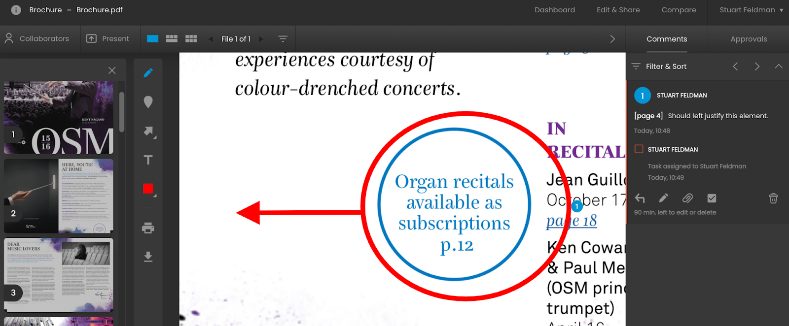
Task: Open the Stuart Feldman user dropdown
Action: [751, 10]
